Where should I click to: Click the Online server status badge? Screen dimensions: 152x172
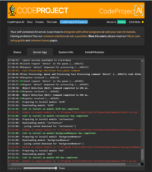click(x=121, y=22)
